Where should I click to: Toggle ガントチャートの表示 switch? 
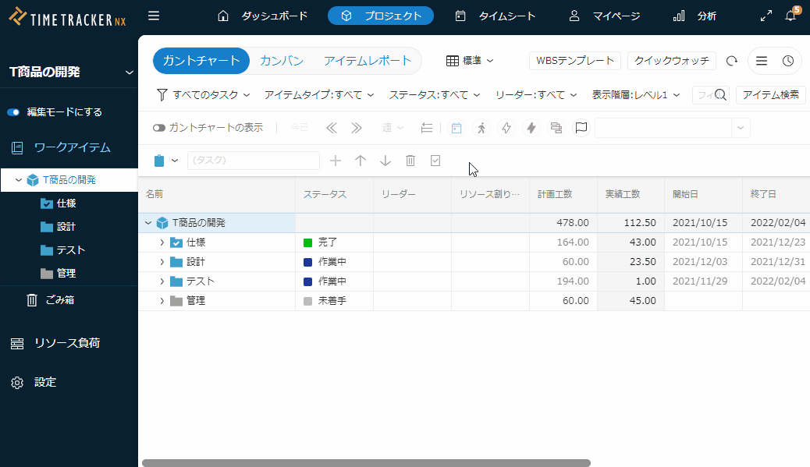point(159,128)
